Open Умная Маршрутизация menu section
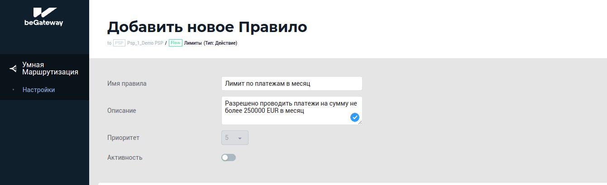 (50, 68)
